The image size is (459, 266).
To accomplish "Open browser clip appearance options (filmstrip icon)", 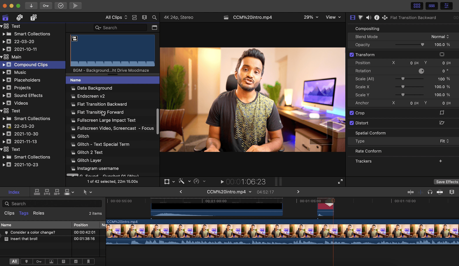I will [144, 17].
